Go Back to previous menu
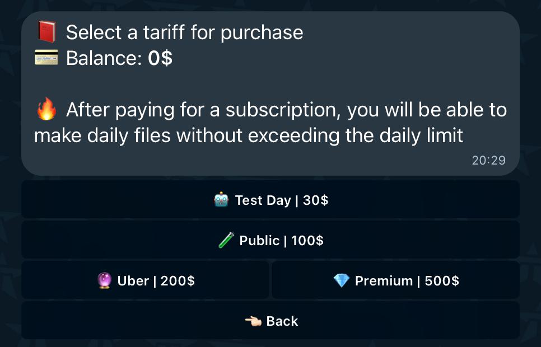Image resolution: width=541 pixels, height=347 pixels. point(270,321)
